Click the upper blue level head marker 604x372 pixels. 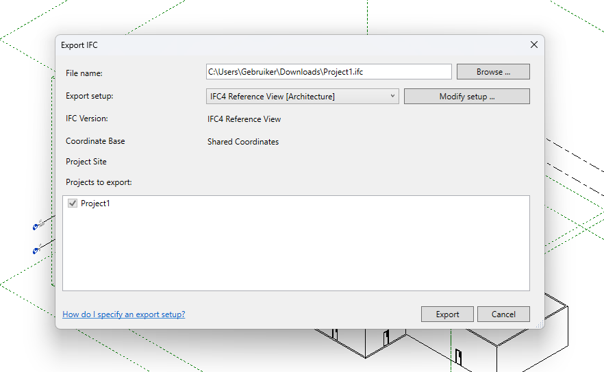point(36,226)
